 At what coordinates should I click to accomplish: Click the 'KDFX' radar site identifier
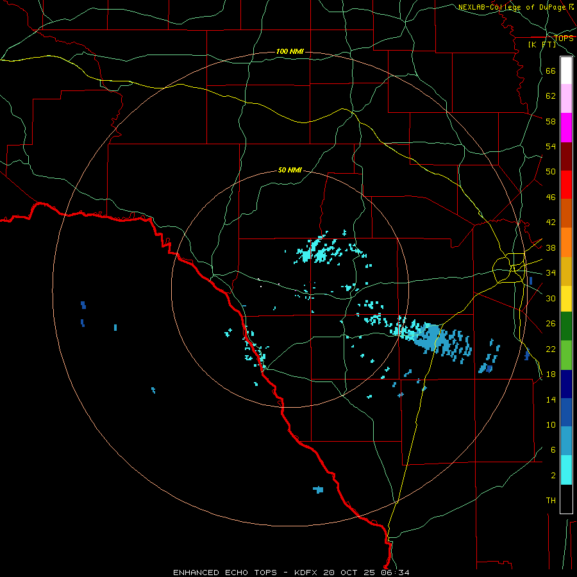[306, 573]
